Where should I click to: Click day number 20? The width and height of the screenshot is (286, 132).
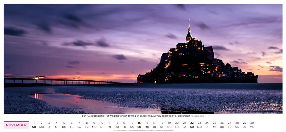177,123
